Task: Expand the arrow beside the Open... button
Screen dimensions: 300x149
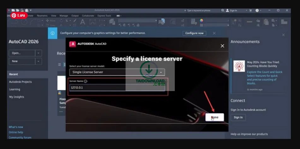Action: 38,53
